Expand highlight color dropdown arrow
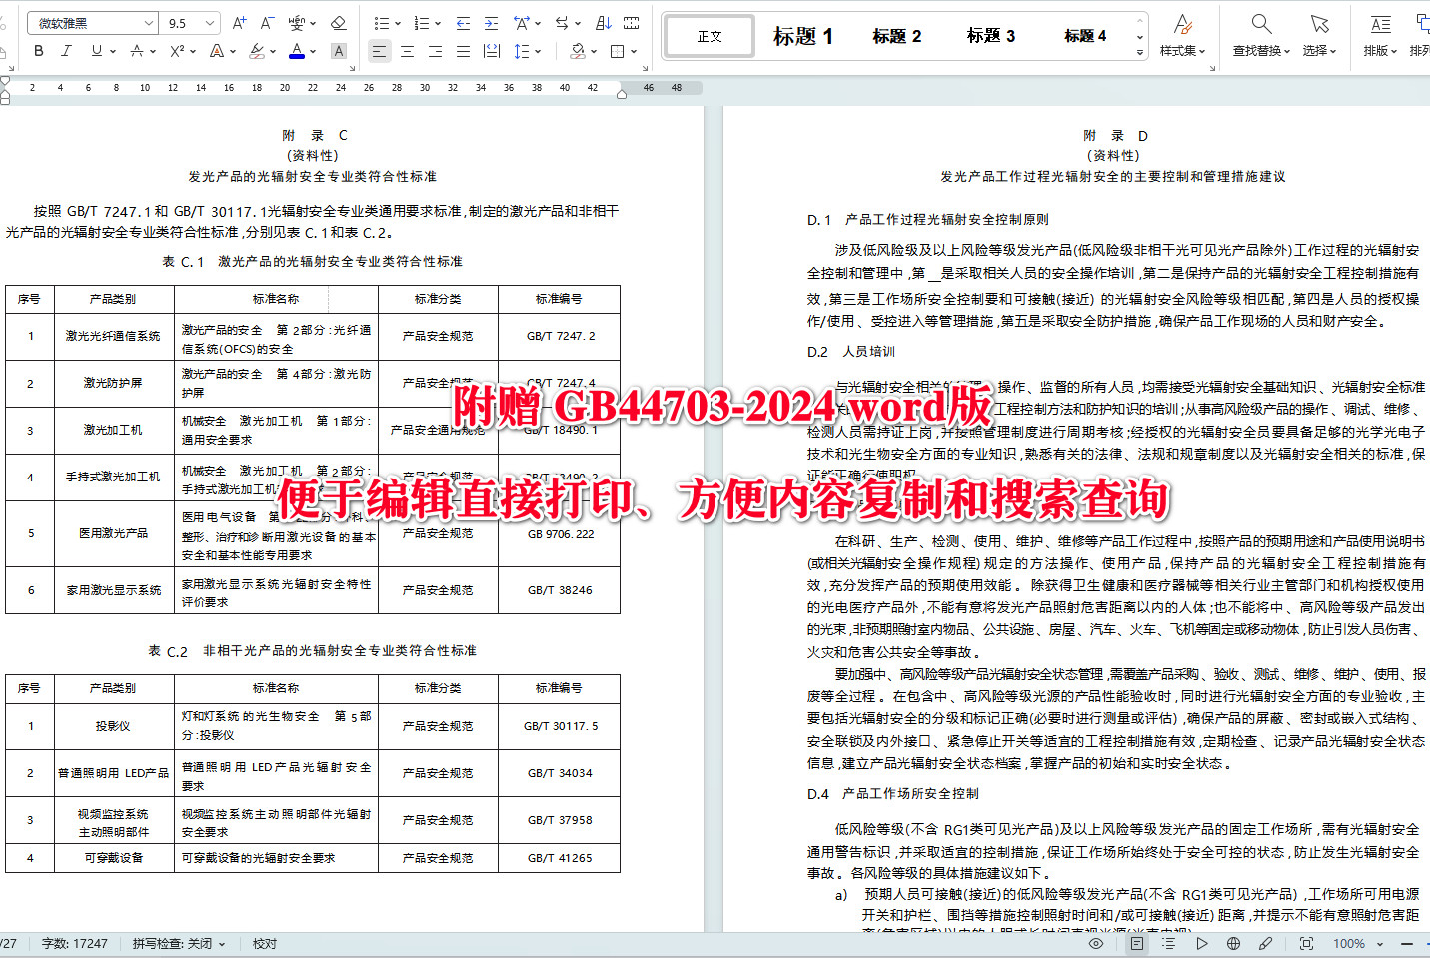The height and width of the screenshot is (958, 1430). coord(273,51)
